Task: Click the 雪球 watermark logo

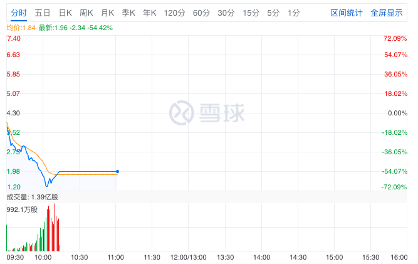Action: pos(207,113)
